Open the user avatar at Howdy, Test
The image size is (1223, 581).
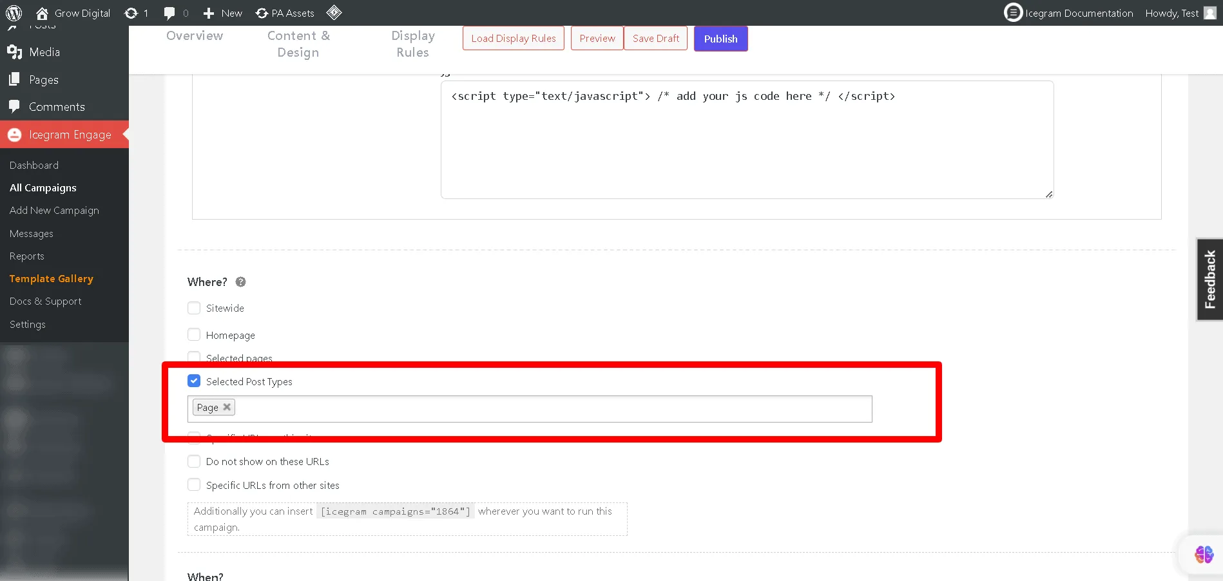tap(1210, 13)
